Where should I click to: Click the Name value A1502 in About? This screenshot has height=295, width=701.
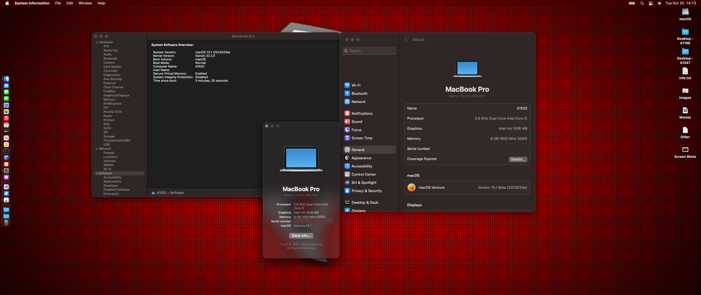(x=522, y=108)
